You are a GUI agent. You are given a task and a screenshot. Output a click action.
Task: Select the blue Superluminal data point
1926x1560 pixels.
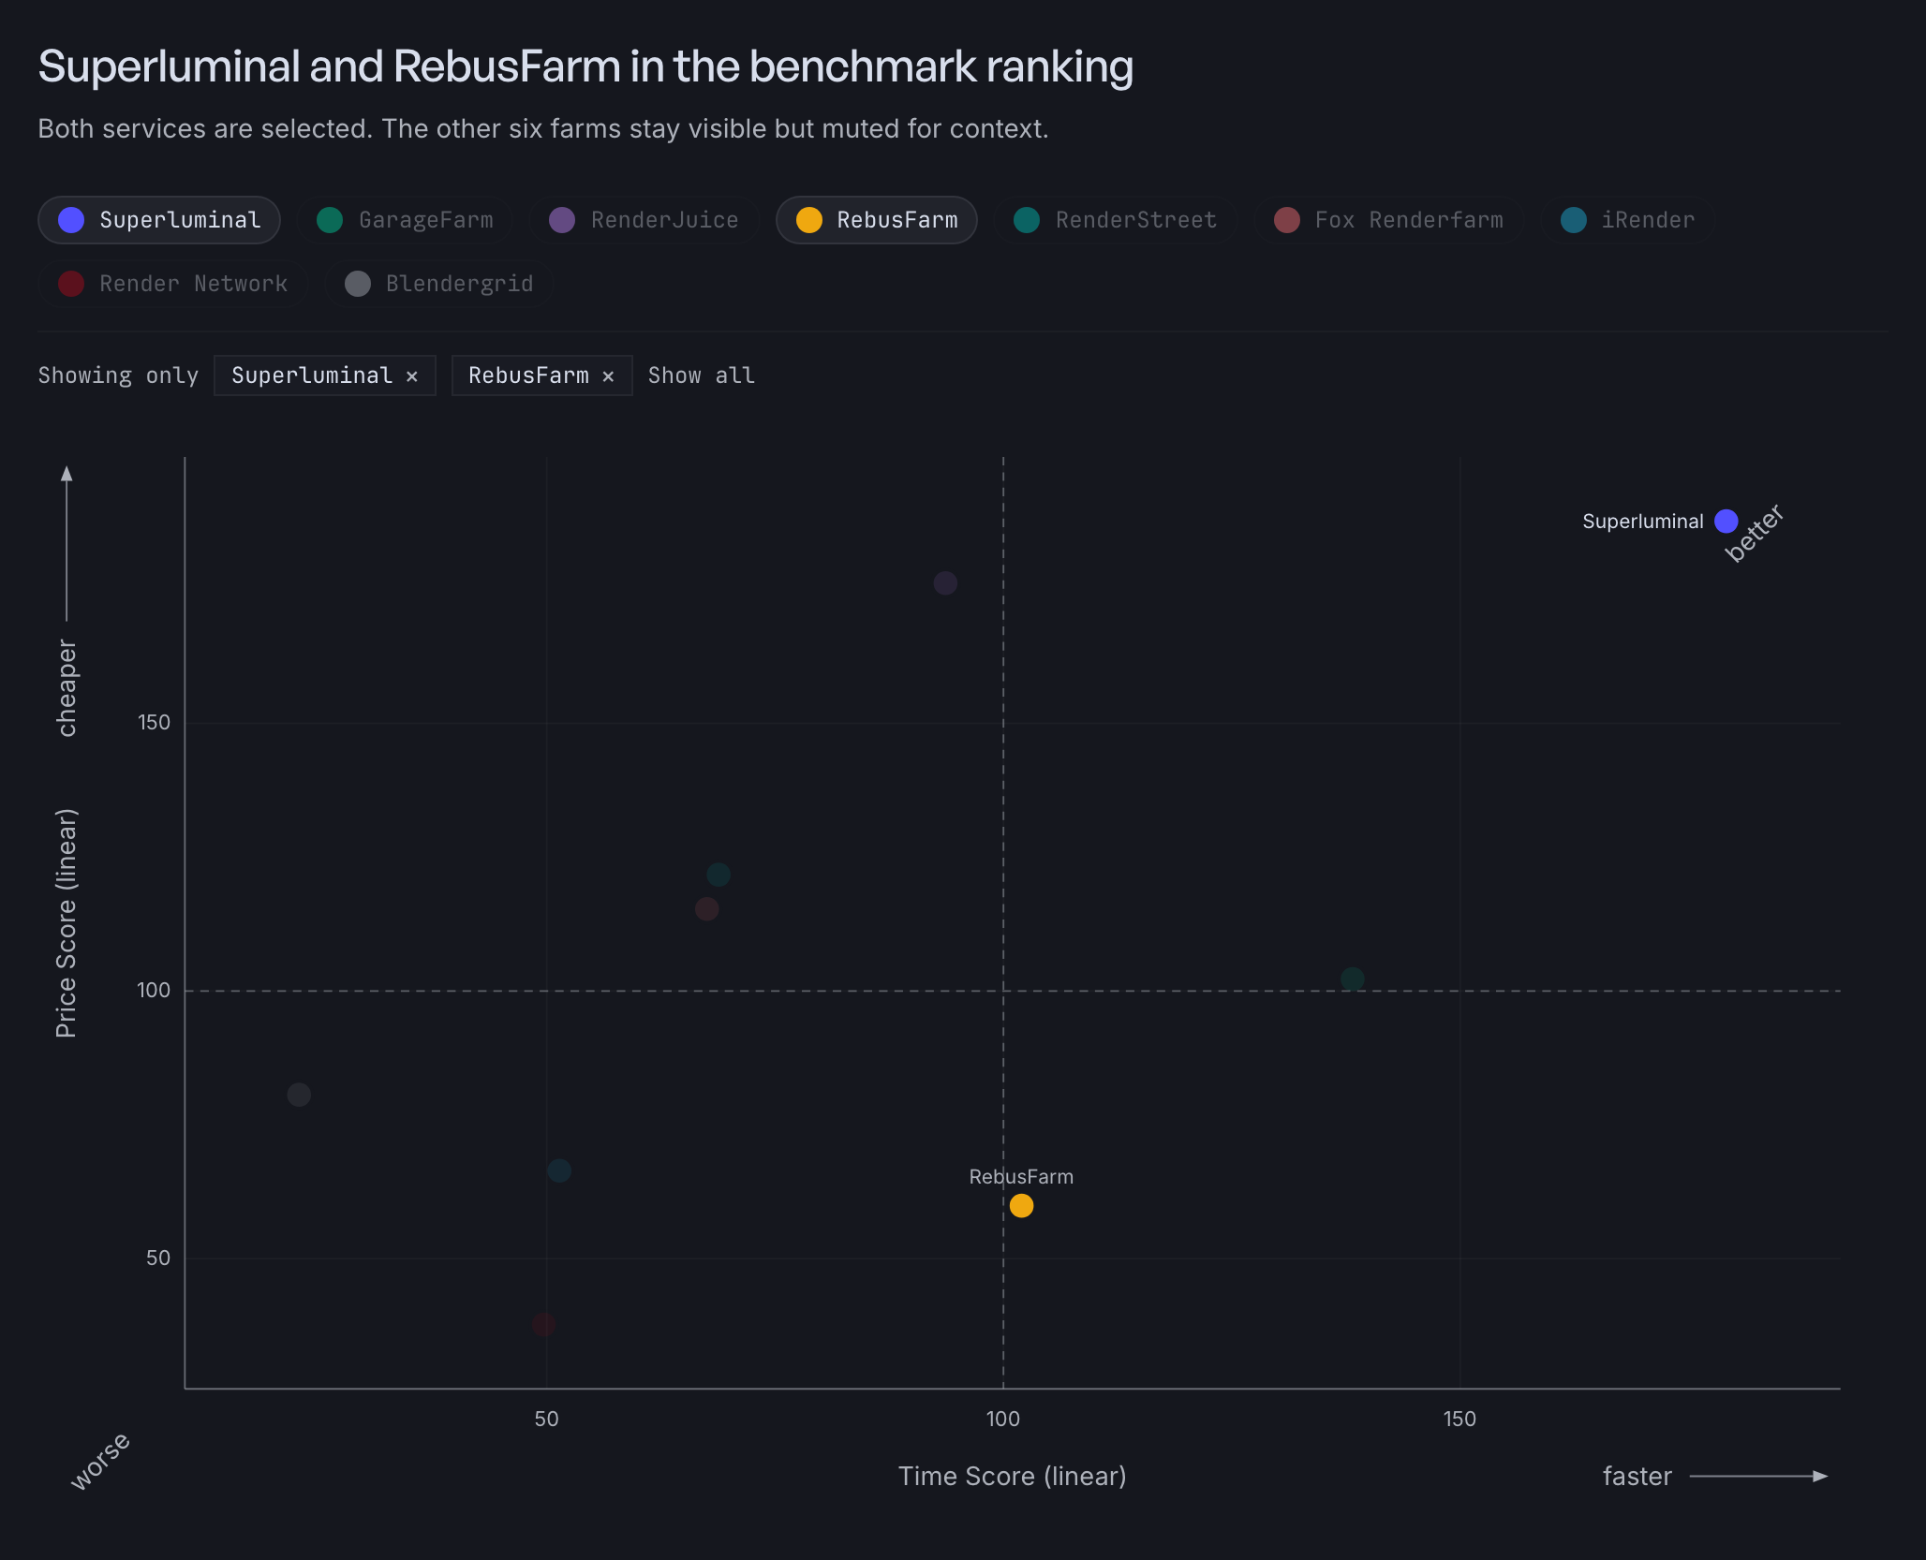pos(1726,521)
